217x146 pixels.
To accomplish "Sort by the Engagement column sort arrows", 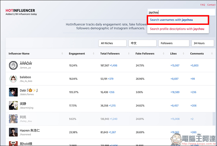I will (94, 54).
